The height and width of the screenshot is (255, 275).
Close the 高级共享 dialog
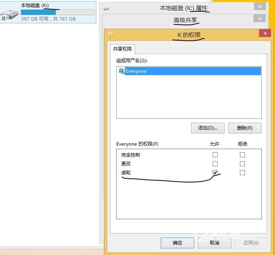tap(259, 18)
